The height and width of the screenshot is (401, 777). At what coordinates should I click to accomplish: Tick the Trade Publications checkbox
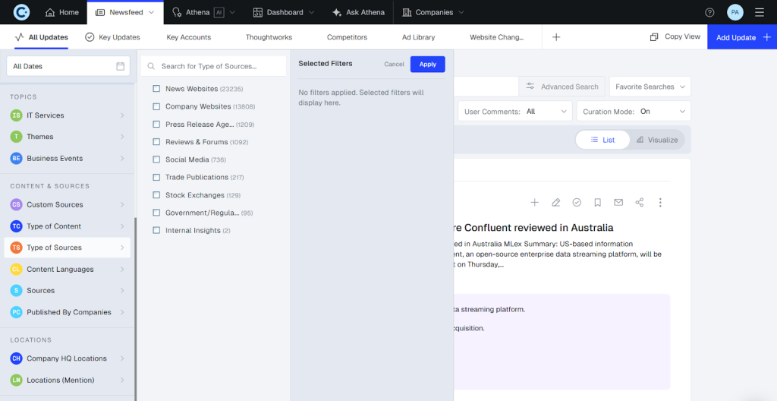(x=157, y=178)
